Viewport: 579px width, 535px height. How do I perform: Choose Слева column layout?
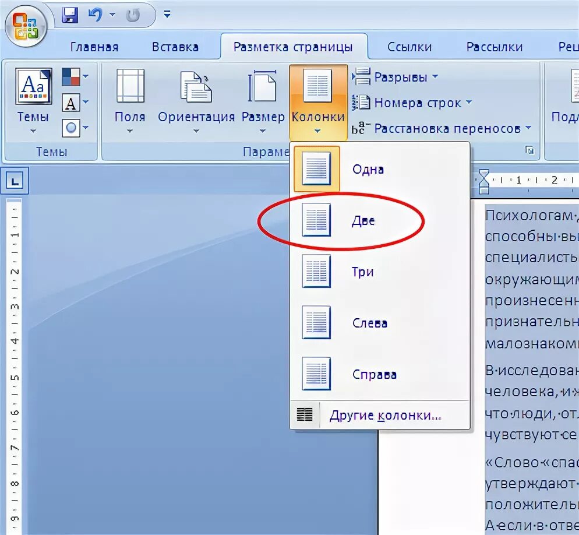(380, 323)
